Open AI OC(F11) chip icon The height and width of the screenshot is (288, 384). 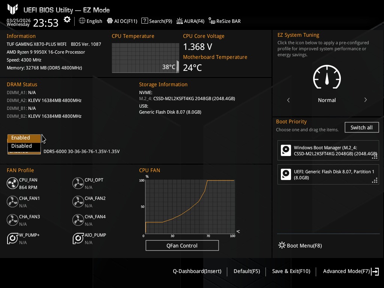coord(110,21)
